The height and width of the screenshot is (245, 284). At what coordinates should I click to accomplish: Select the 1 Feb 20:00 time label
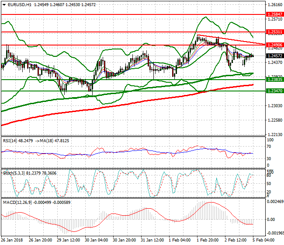pos(208,240)
